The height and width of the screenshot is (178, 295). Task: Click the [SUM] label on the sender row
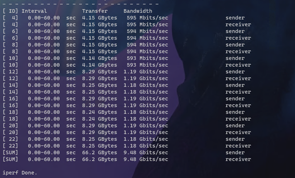[x=10, y=153]
